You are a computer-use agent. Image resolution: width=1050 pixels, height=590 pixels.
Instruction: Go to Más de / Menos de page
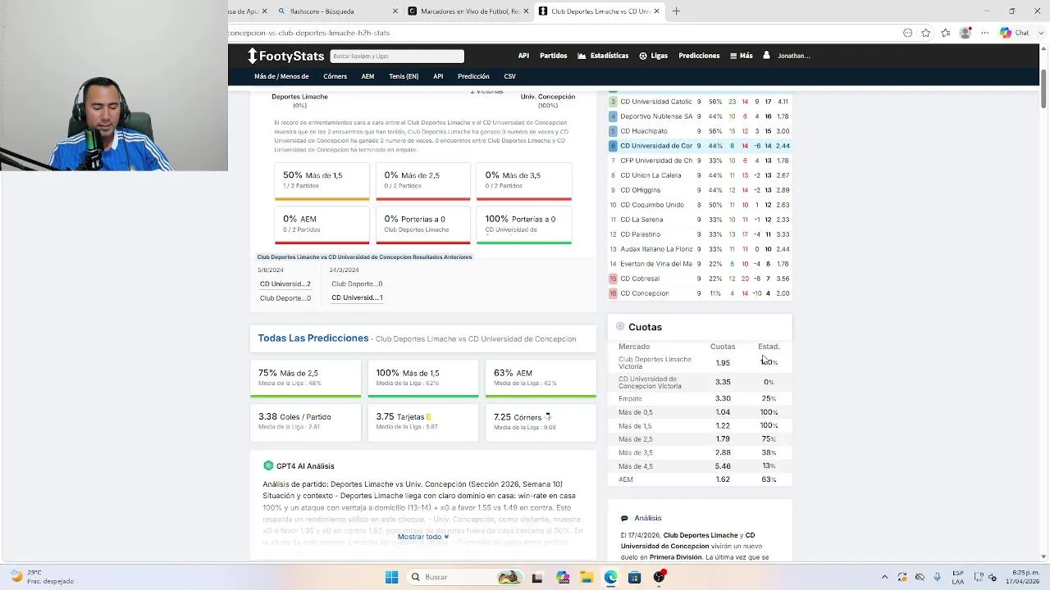pos(281,76)
